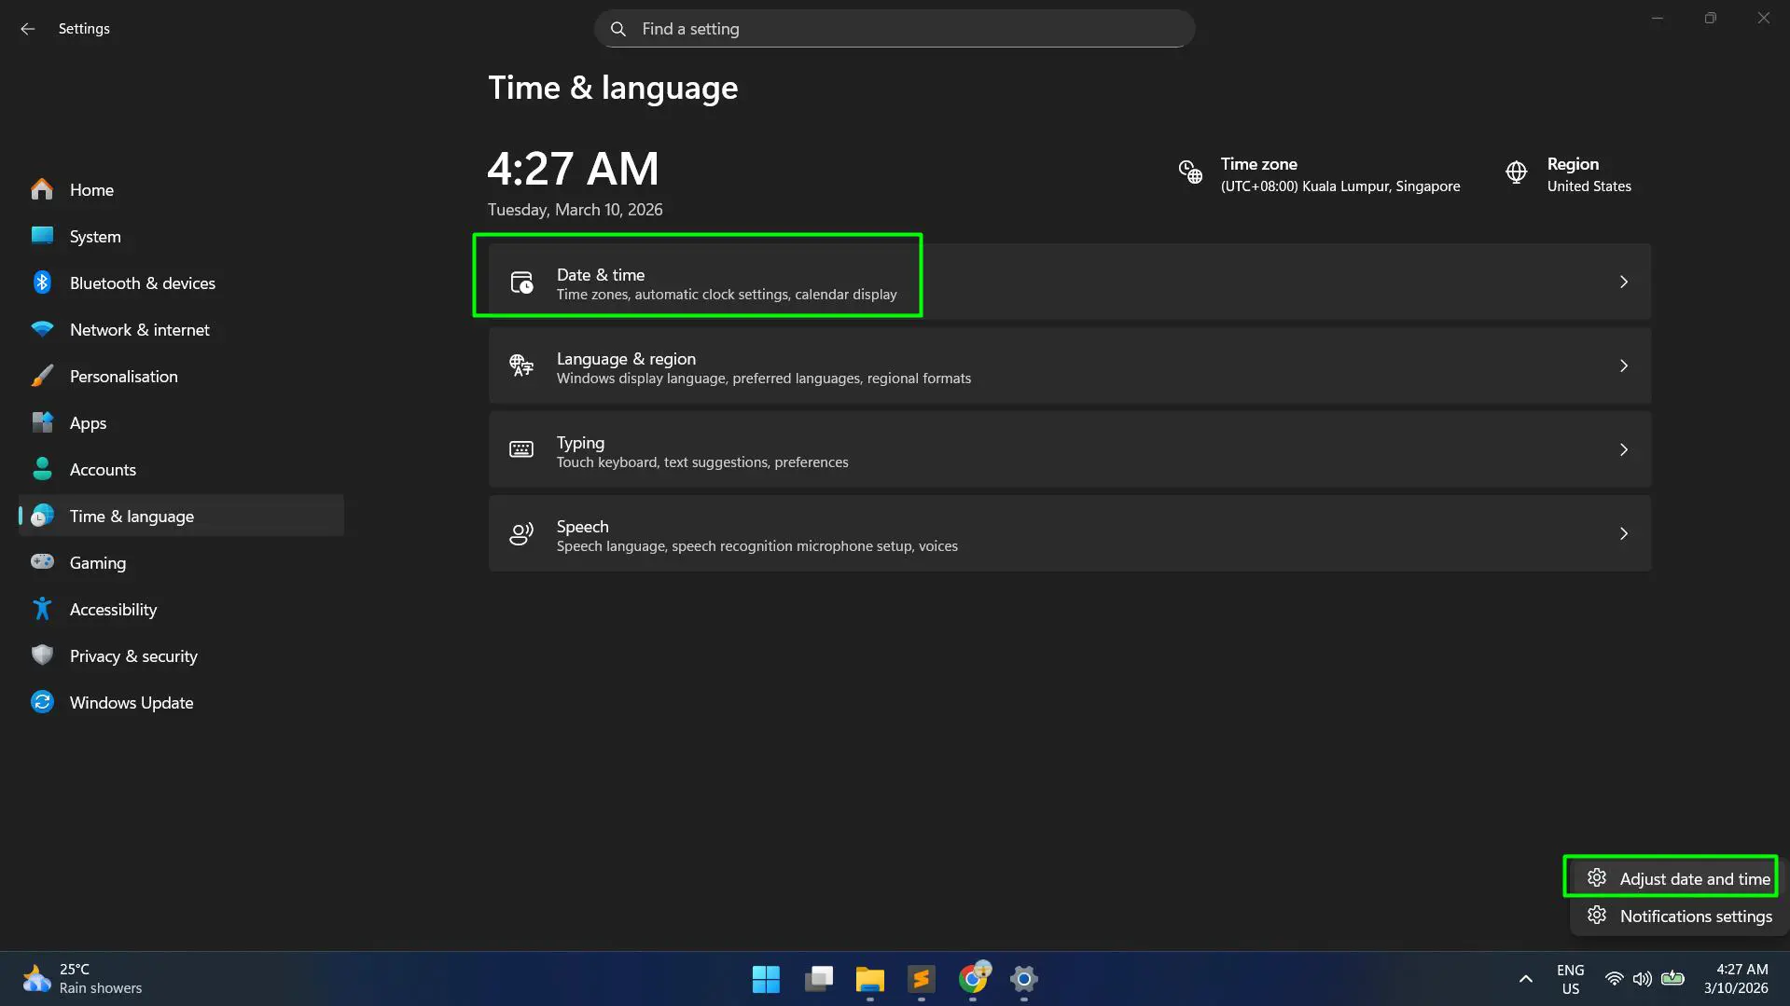Open File Explorer from the taskbar
The image size is (1790, 1006).
point(869,980)
